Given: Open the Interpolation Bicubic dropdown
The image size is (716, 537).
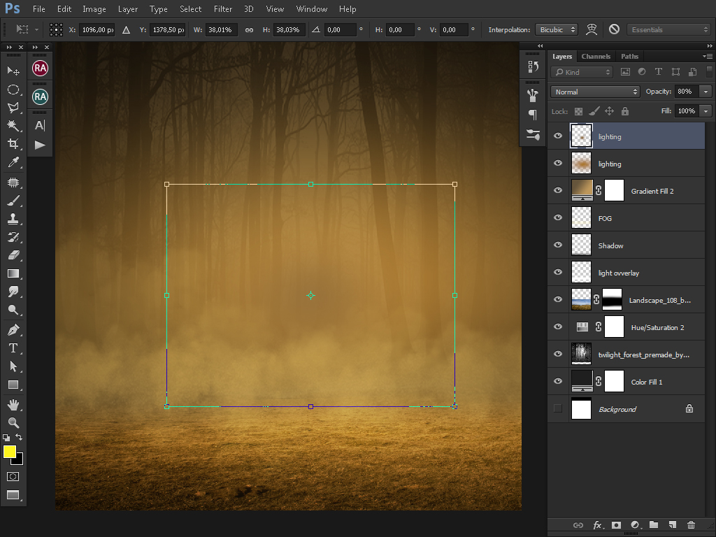Looking at the screenshot, I should [556, 29].
